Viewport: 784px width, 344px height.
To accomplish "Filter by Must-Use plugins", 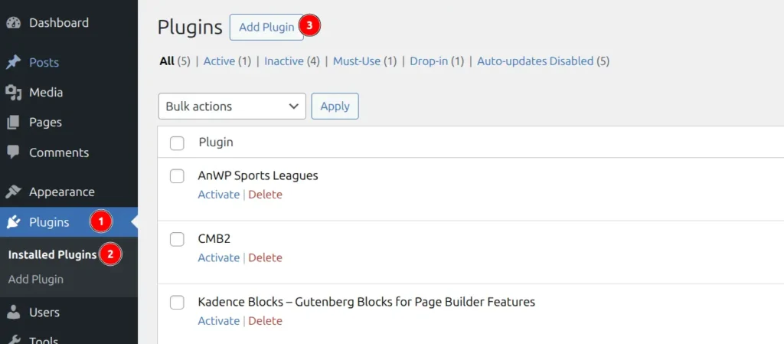I will point(357,61).
